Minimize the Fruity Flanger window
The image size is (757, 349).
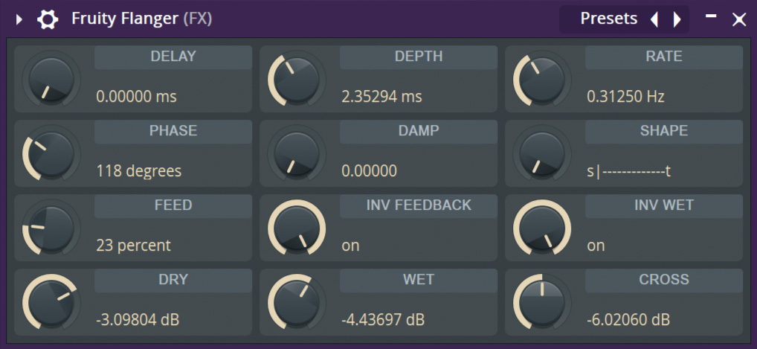click(711, 16)
